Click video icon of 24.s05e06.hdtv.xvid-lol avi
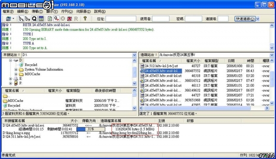The width and height of the screenshot is (276, 159). click(142, 81)
